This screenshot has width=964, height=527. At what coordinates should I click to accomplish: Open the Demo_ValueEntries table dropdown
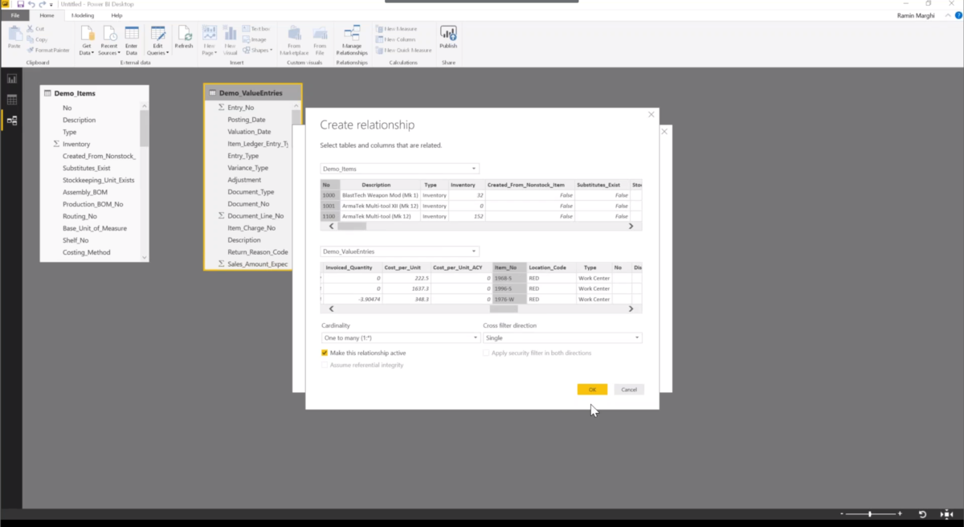tap(400, 251)
